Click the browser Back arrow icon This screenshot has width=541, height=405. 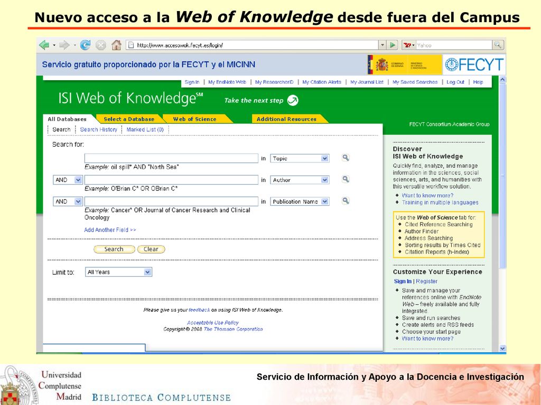[x=44, y=45]
